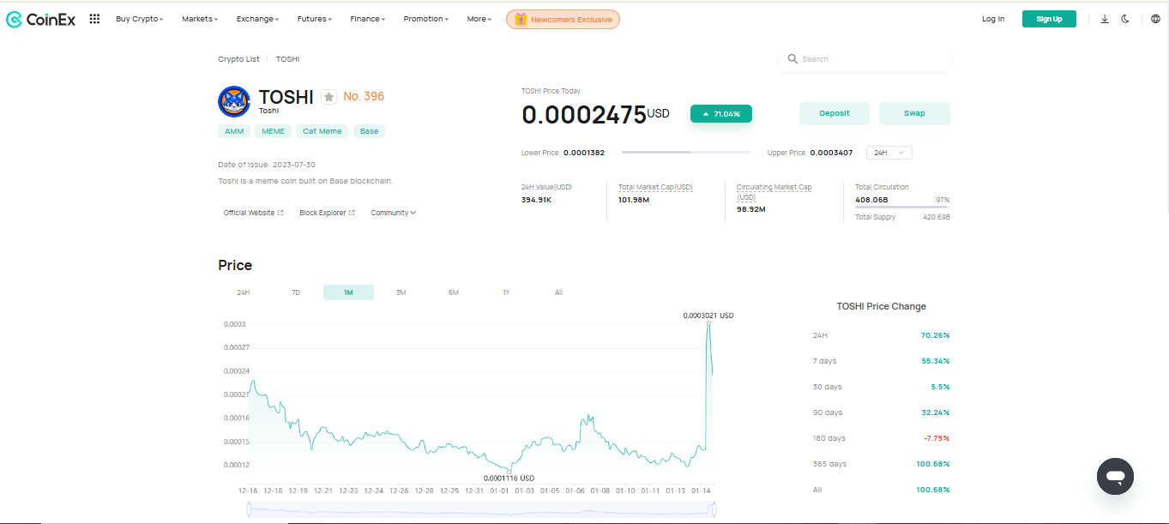The width and height of the screenshot is (1169, 524).
Task: Click the CoinEx logo
Action: coord(41,19)
